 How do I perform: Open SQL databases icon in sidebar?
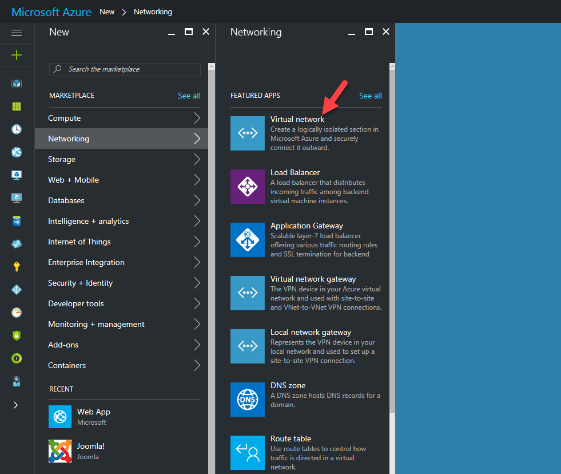[x=17, y=221]
